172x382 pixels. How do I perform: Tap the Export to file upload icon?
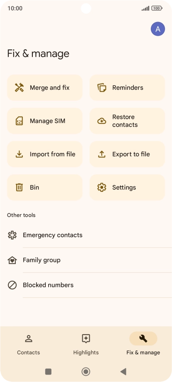coord(102,154)
